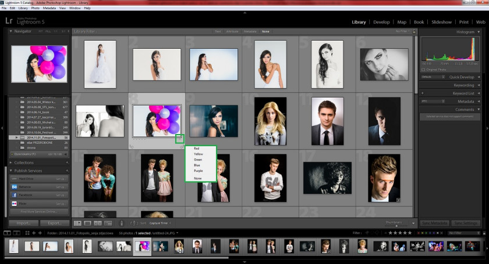Select the blonde woman portrait thumbnail
489x264 pixels.
(x=270, y=121)
